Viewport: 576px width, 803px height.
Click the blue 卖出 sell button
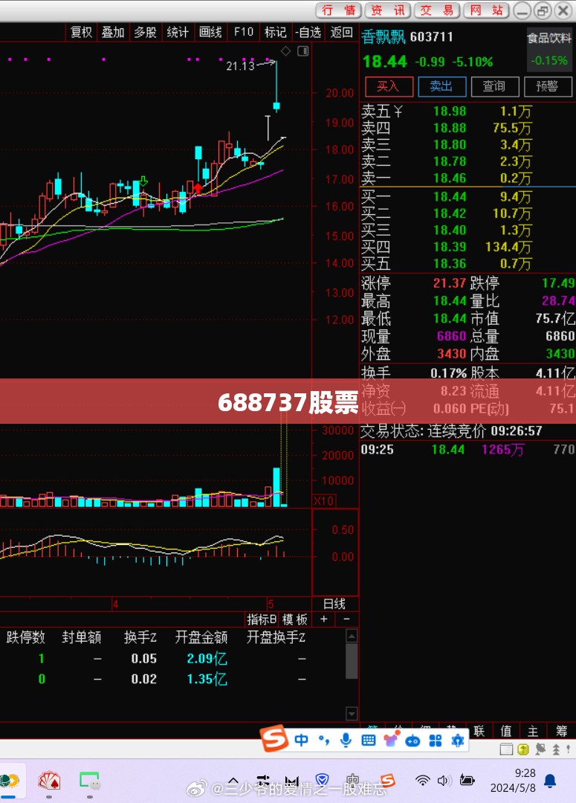click(442, 86)
